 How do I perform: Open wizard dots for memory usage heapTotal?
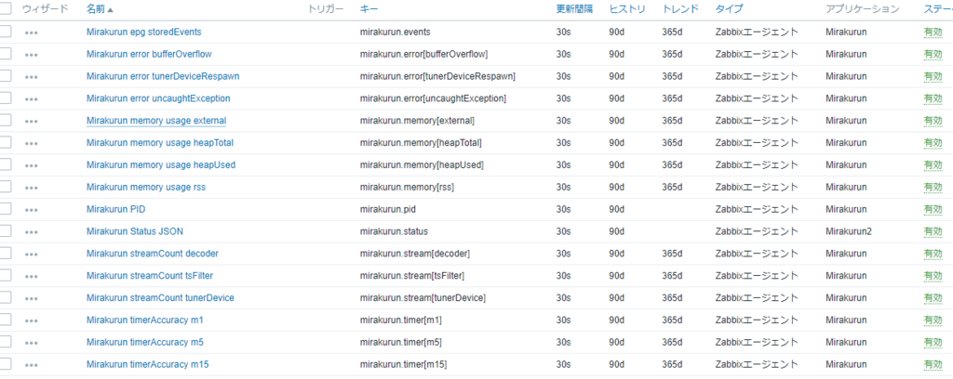coord(32,144)
